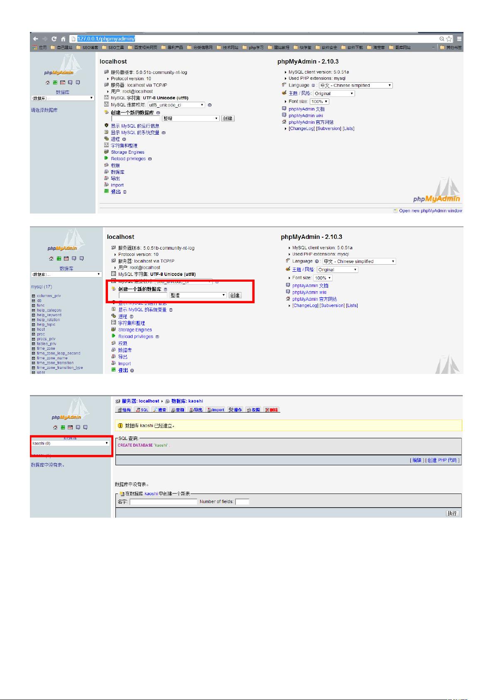
Task: Select the columns_priv table in sidebar
Action: [49, 296]
